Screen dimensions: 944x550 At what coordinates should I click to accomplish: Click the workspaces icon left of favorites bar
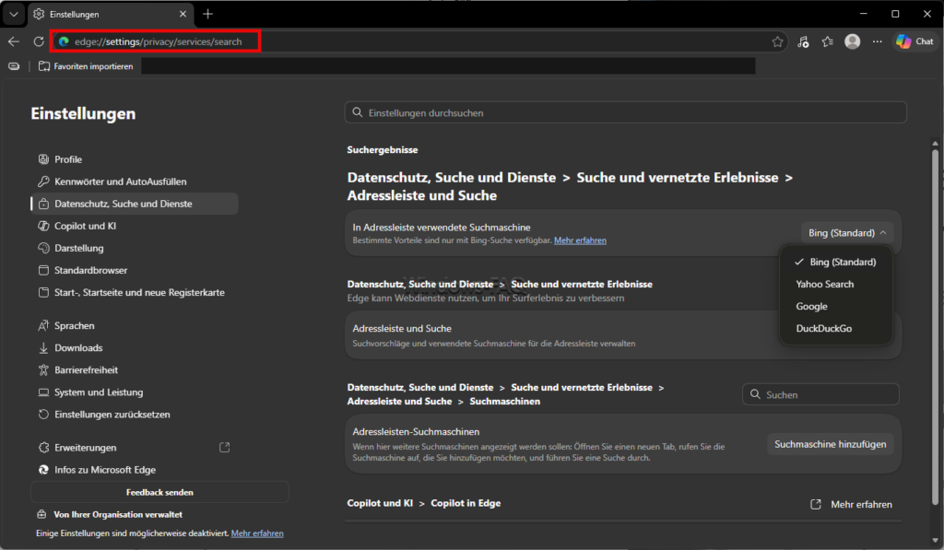tap(14, 66)
